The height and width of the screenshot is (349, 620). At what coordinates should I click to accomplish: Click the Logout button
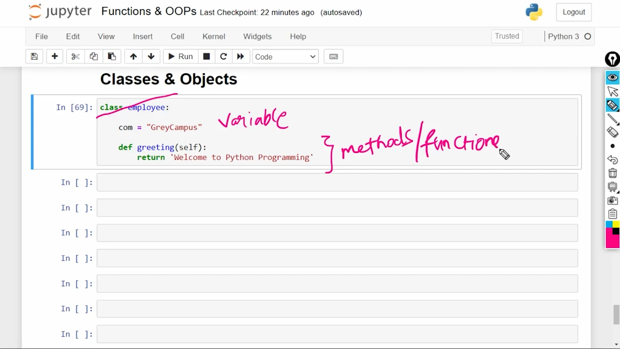tap(574, 12)
